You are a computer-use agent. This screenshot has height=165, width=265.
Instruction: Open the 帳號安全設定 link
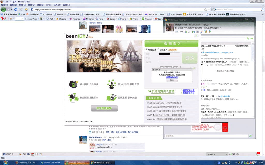pyautogui.click(x=189, y=90)
